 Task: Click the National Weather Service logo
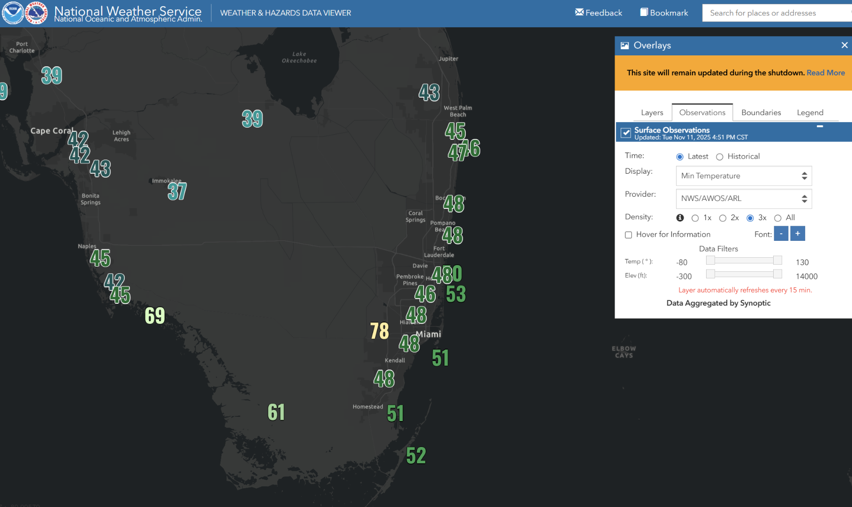(x=36, y=13)
